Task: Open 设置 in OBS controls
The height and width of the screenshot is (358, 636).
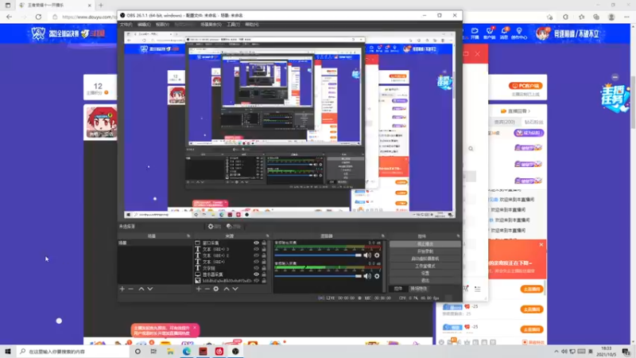Action: [425, 273]
